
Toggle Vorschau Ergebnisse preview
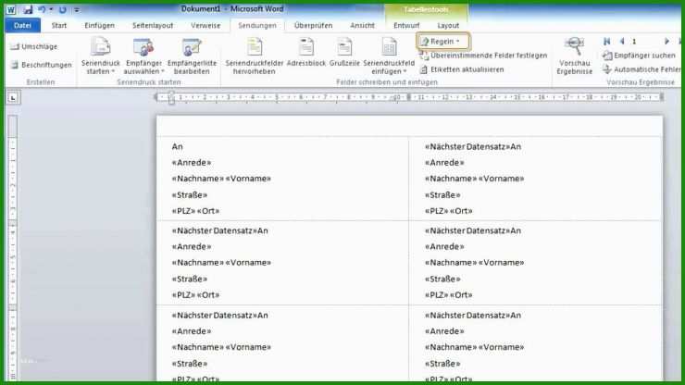[575, 56]
